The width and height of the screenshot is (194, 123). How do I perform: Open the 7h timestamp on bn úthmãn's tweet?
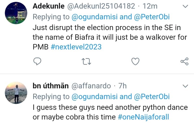click(x=123, y=86)
